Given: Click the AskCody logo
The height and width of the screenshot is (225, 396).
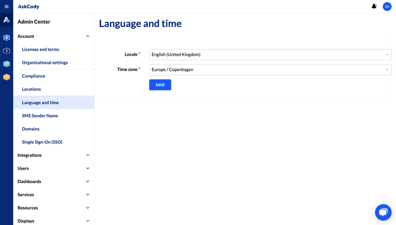Looking at the screenshot, I should click(28, 6).
